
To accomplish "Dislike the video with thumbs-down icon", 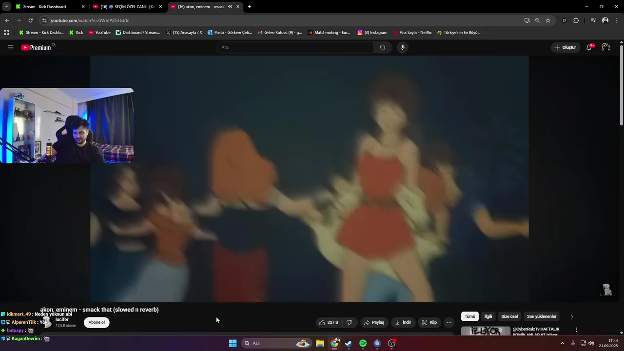I will tap(349, 322).
